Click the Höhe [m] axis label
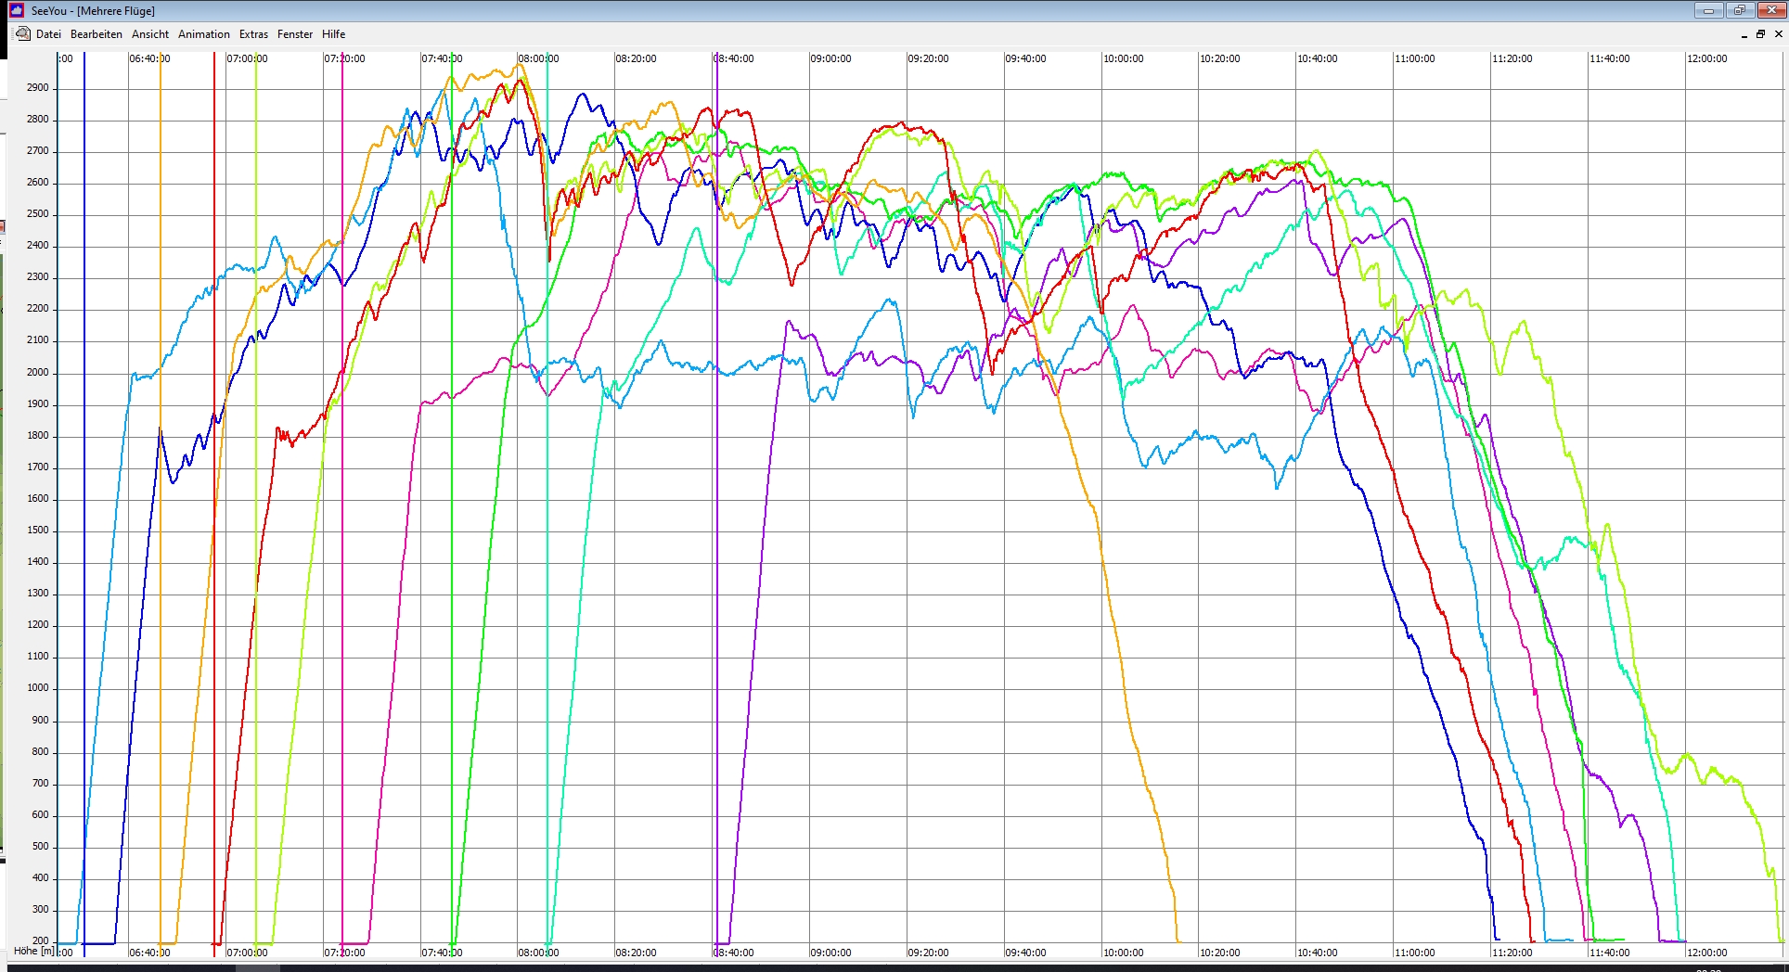This screenshot has width=1789, height=972. click(34, 951)
